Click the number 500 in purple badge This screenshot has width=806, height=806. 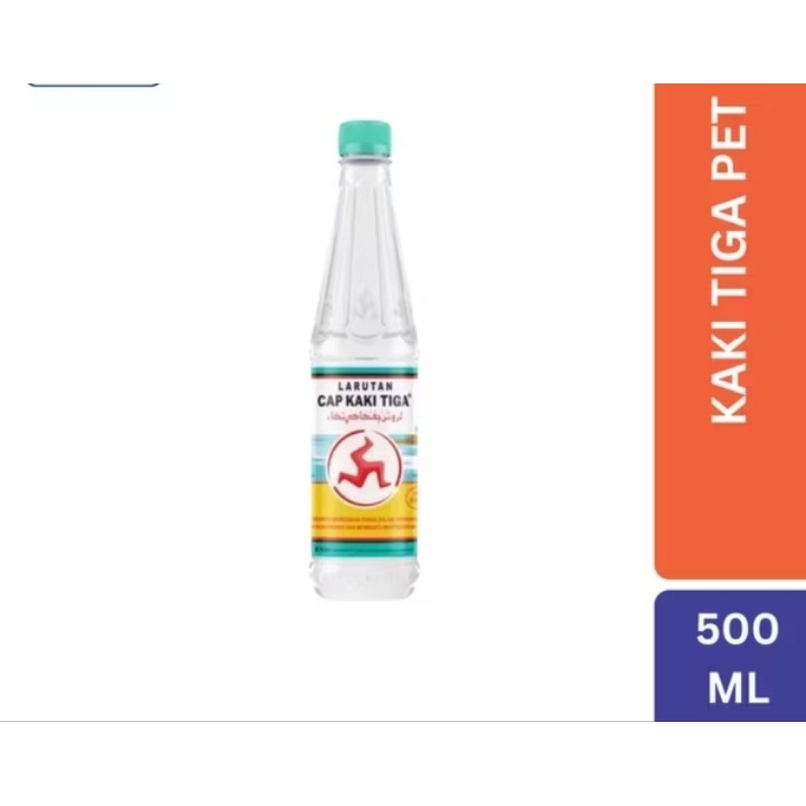tap(738, 629)
